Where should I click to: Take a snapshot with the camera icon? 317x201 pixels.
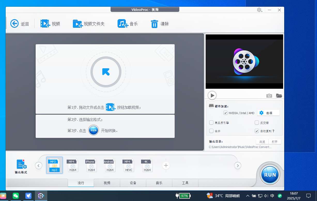click(x=269, y=96)
